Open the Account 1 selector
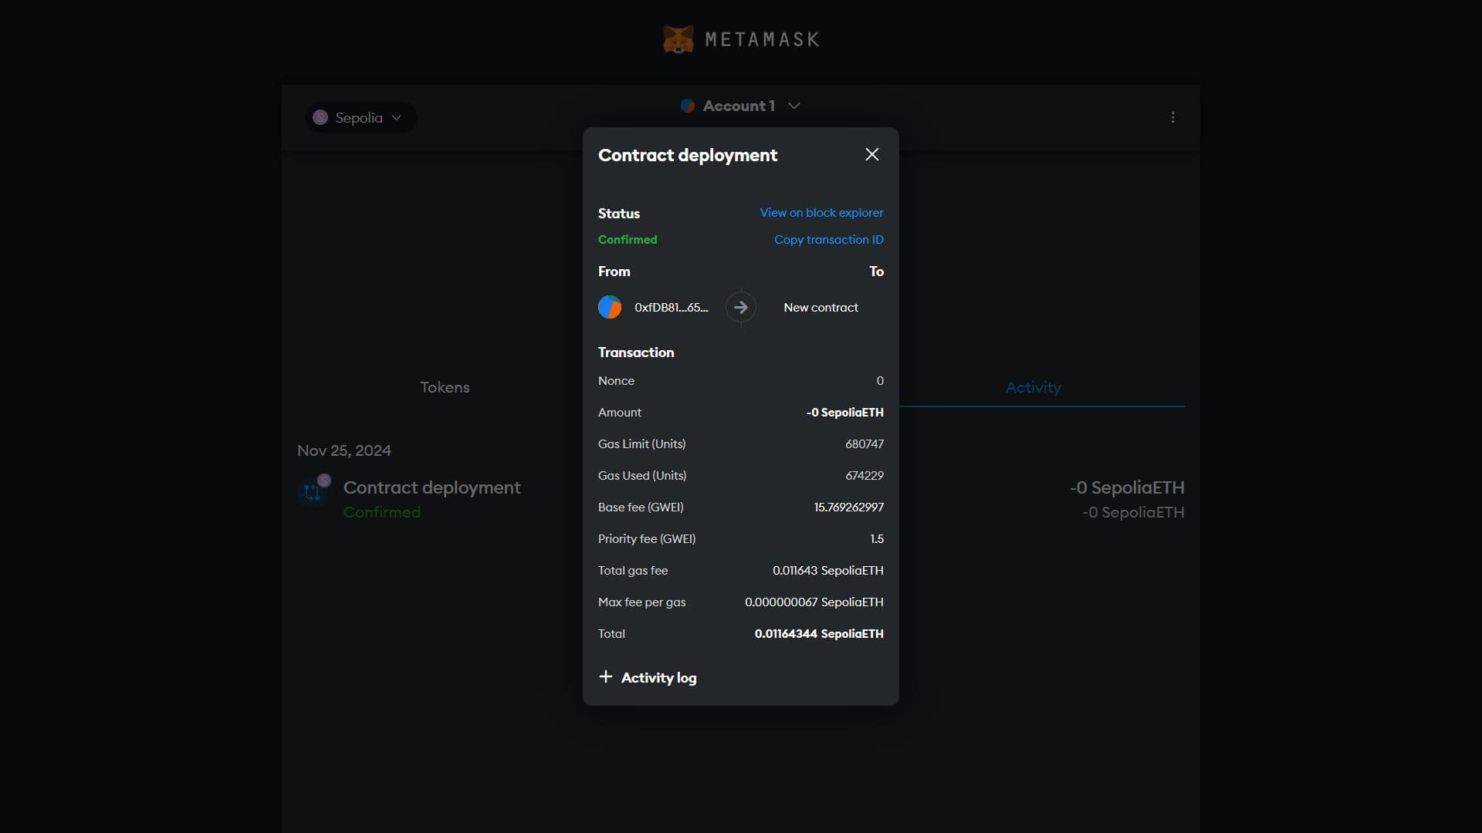This screenshot has height=833, width=1482. tap(740, 106)
